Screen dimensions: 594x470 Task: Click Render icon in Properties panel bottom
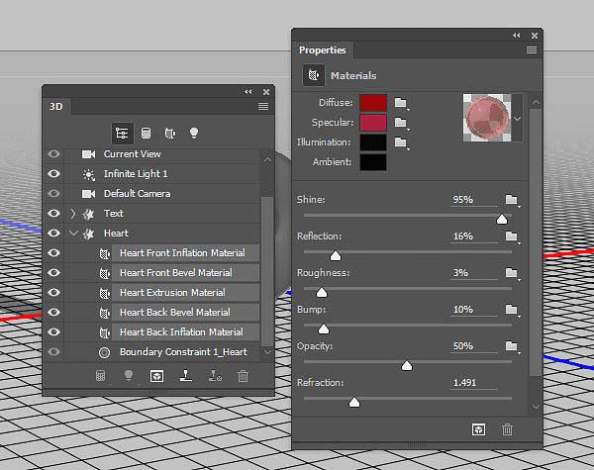coord(478,429)
